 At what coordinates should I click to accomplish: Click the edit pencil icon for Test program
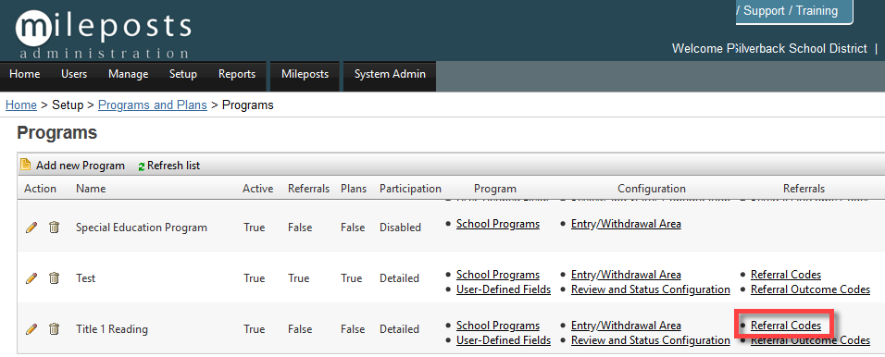tap(31, 278)
